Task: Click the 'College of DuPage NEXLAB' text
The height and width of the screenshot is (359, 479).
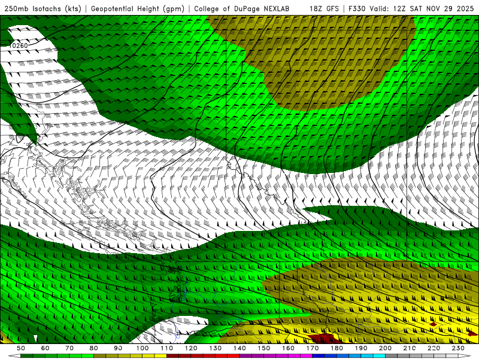Action: coord(242,8)
